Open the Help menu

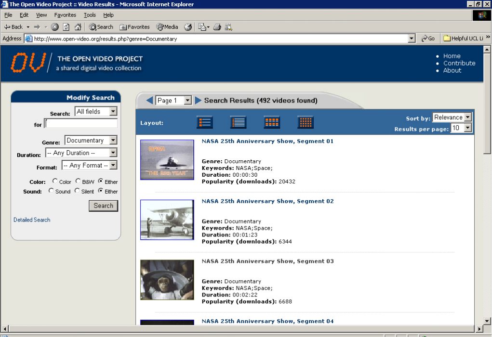[x=108, y=15]
